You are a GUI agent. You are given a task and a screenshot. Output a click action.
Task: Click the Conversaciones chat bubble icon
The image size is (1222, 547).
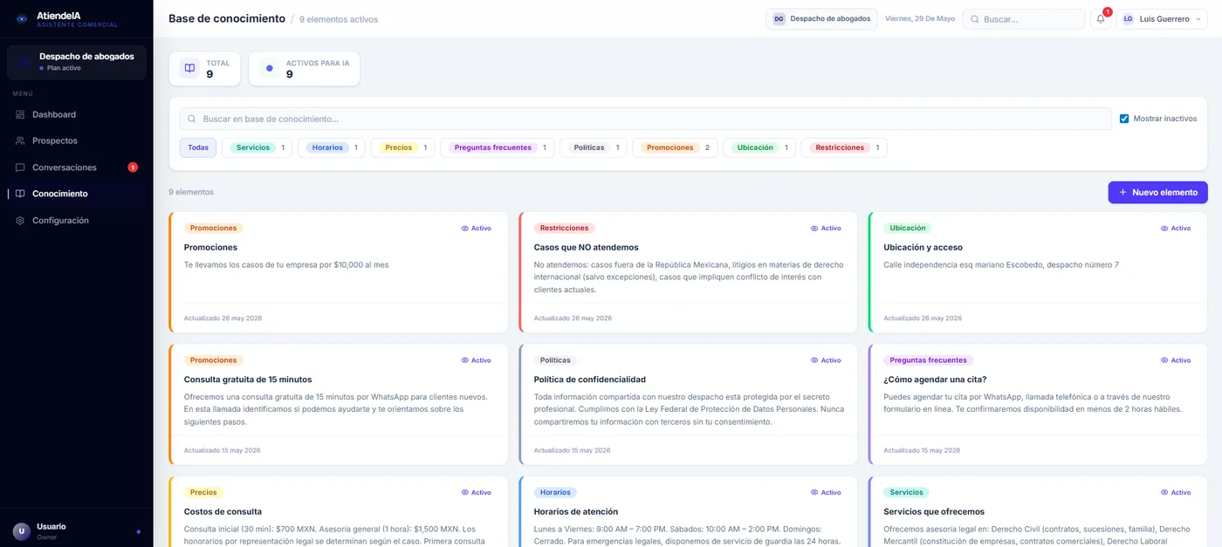(x=20, y=168)
